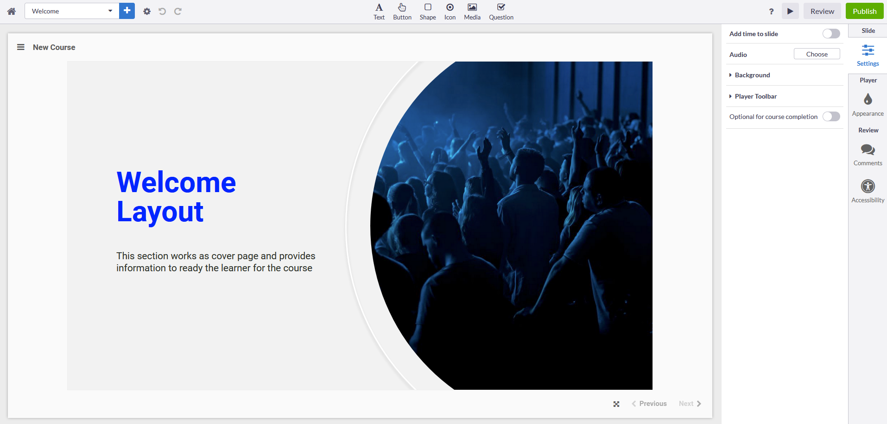Insert an Icon element

(x=450, y=12)
